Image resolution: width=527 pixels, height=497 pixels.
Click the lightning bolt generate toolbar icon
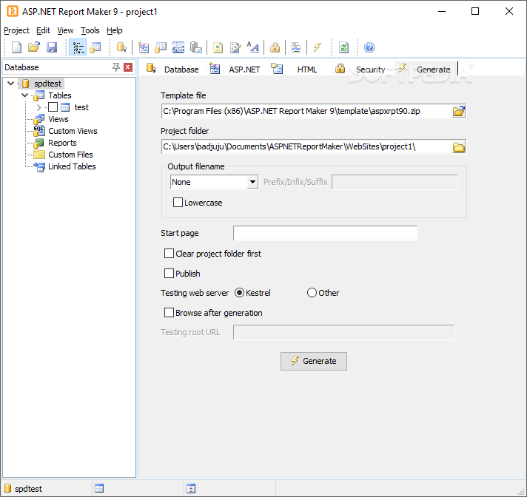[318, 47]
